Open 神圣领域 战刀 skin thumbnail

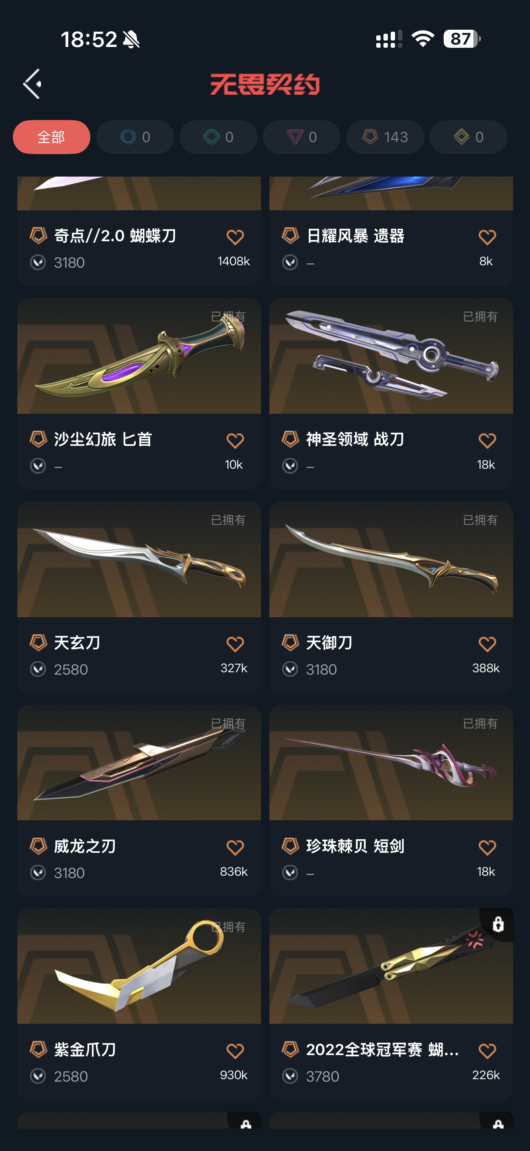point(391,356)
